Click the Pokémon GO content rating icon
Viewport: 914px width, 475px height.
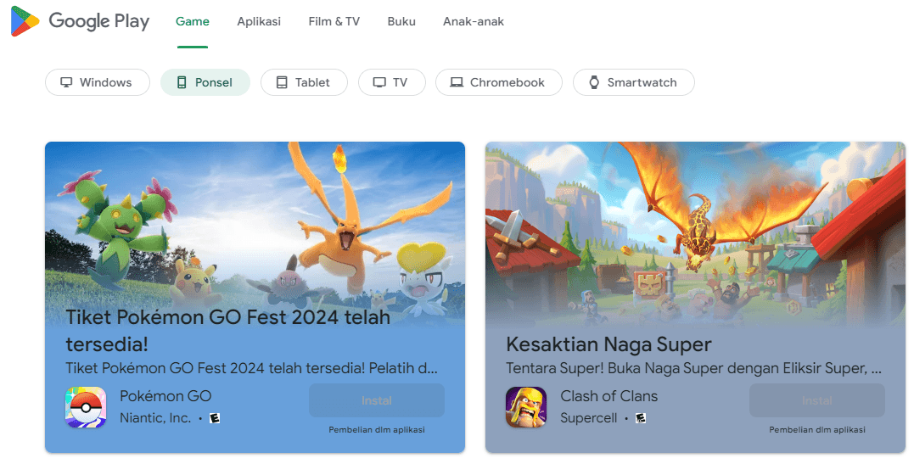(x=215, y=418)
